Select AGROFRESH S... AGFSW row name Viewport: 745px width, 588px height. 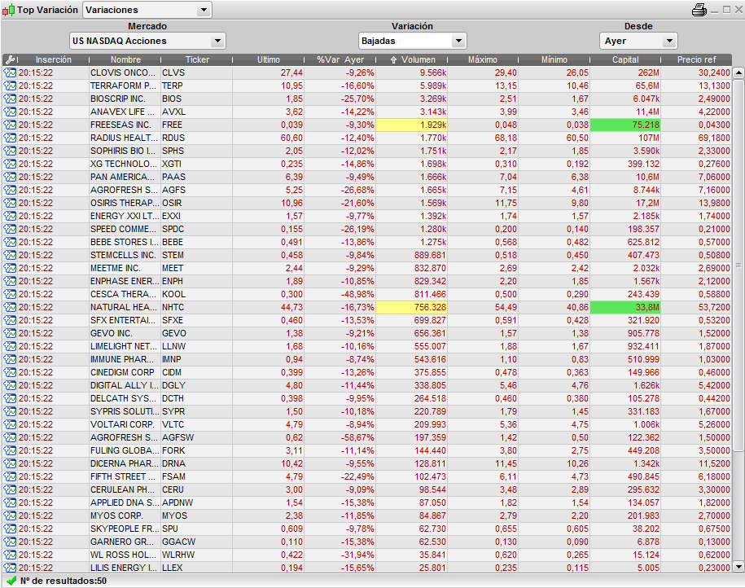tap(125, 438)
